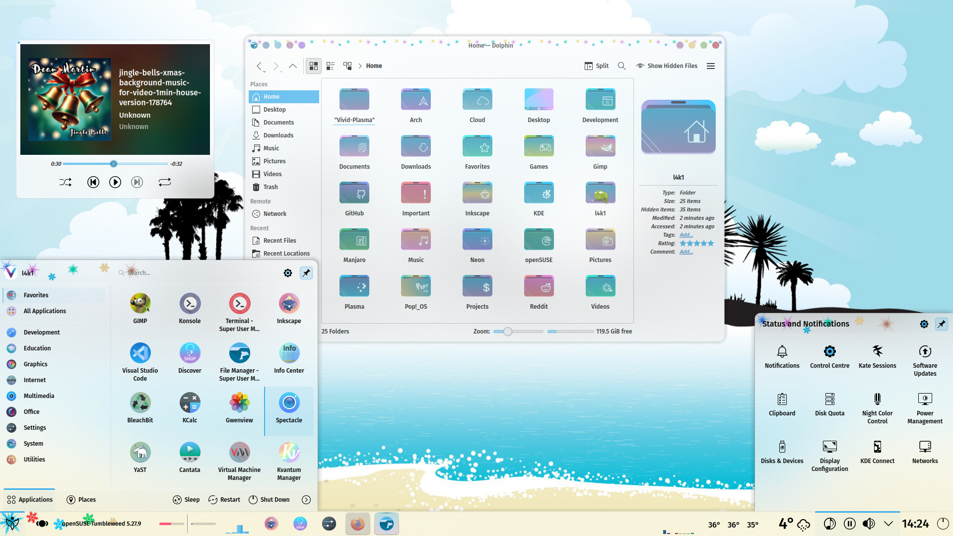Open the Games folder
This screenshot has height=536, width=953.
click(539, 152)
